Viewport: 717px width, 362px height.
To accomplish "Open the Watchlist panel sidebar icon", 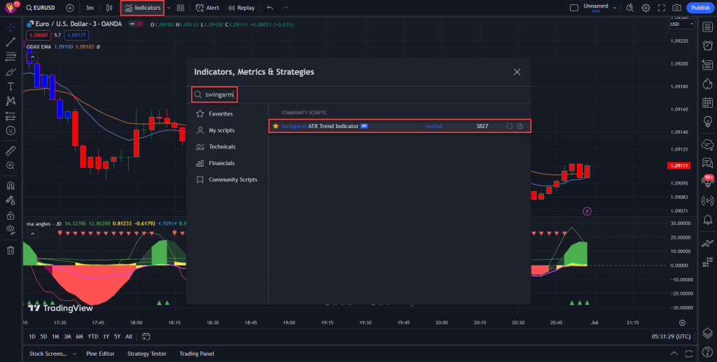I will click(x=707, y=27).
